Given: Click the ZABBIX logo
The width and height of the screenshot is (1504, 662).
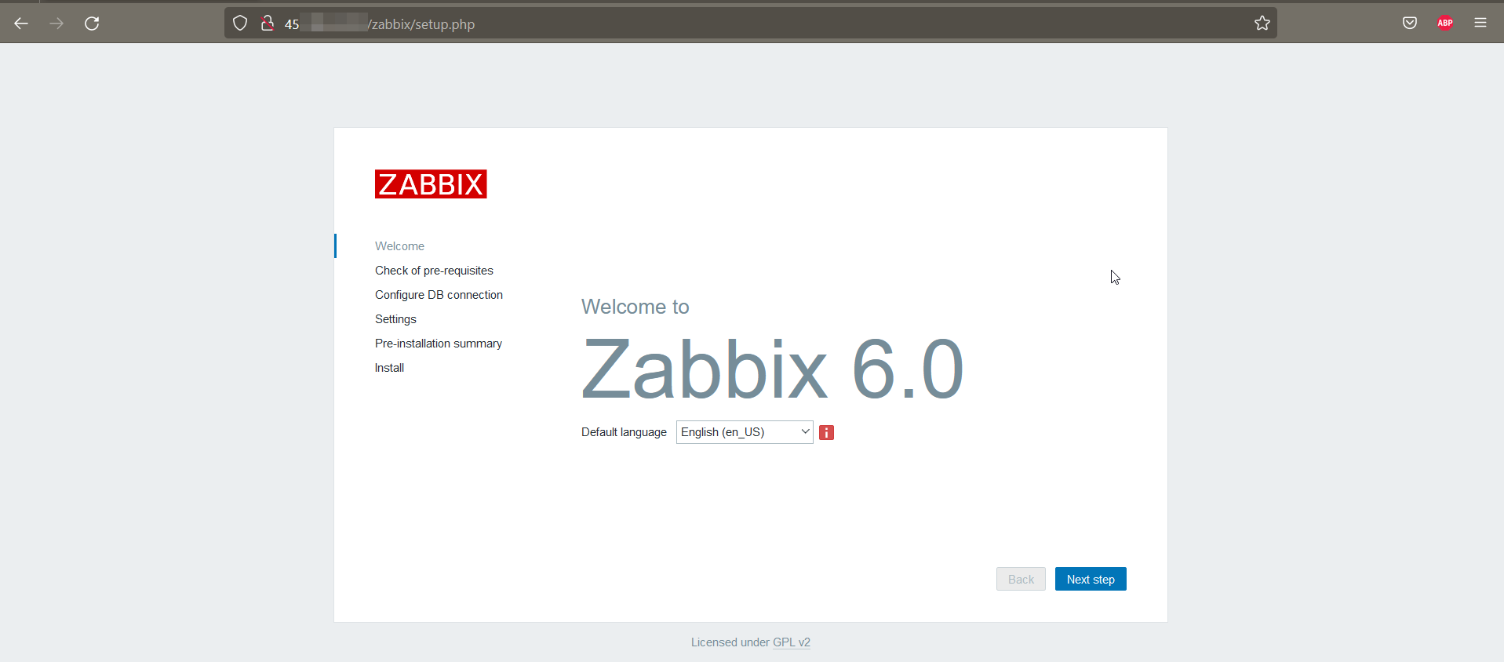Looking at the screenshot, I should 431,184.
